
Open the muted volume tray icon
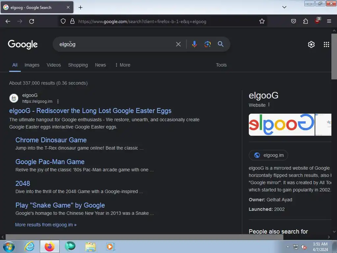(304, 247)
